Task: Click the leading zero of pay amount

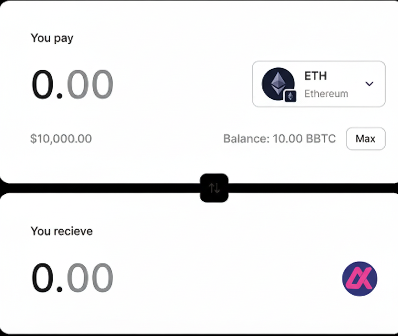Action: (43, 84)
